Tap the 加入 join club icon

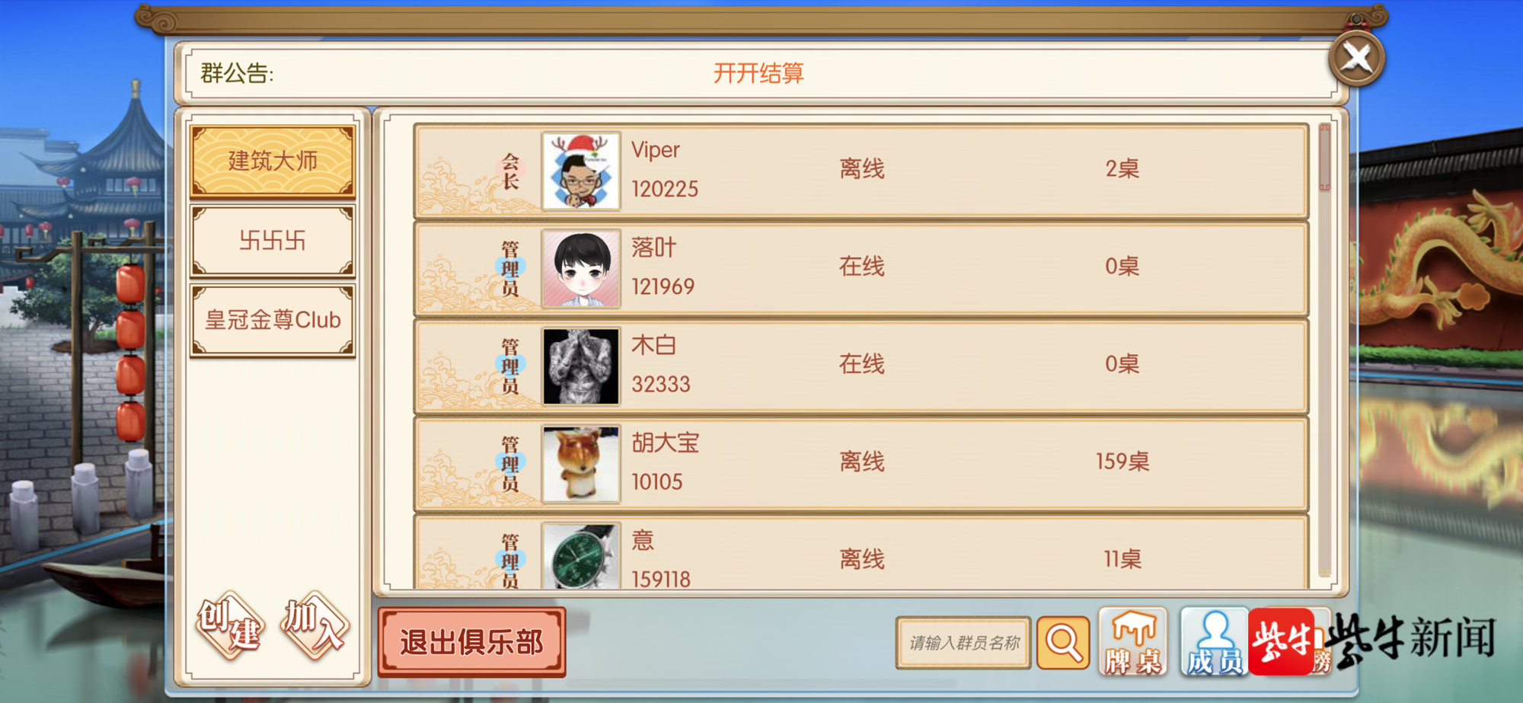coord(314,625)
